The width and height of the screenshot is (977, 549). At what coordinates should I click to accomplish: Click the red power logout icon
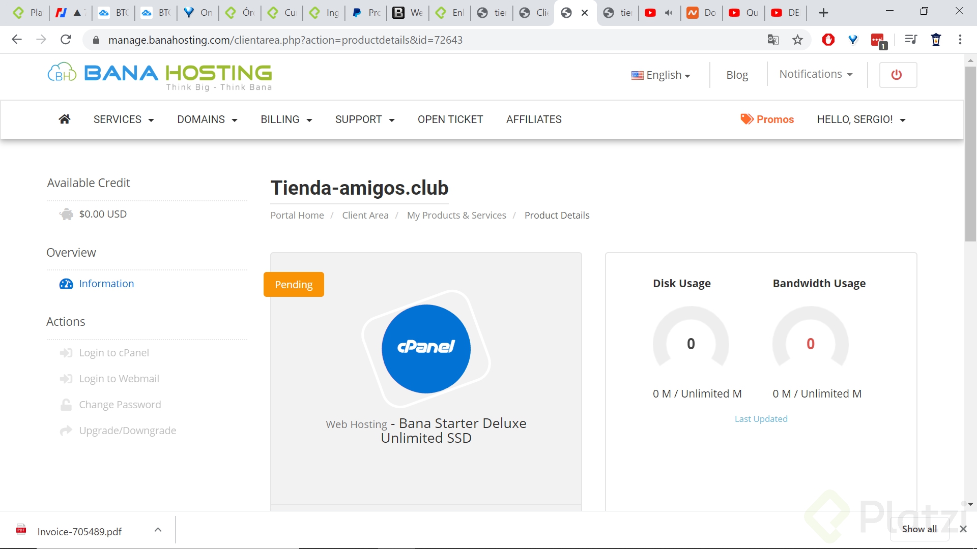(x=898, y=75)
